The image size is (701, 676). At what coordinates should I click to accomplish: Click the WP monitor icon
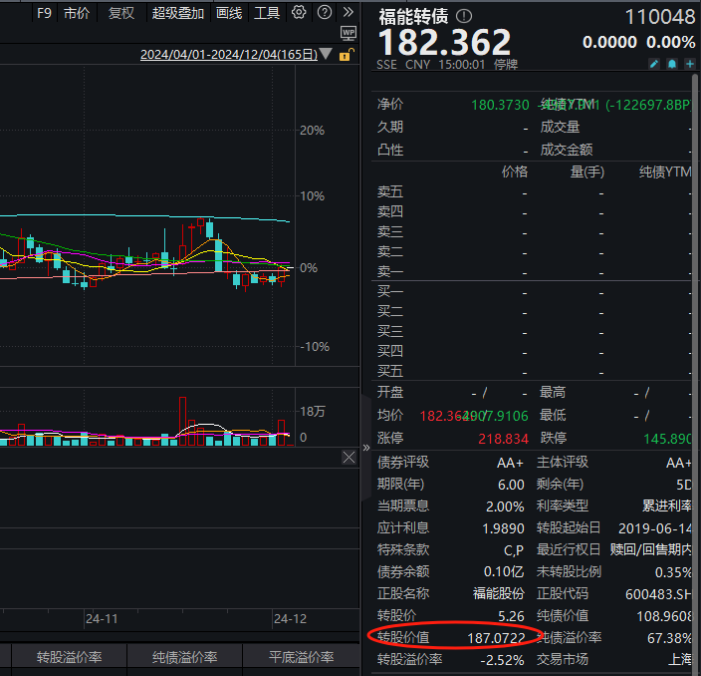[x=348, y=34]
